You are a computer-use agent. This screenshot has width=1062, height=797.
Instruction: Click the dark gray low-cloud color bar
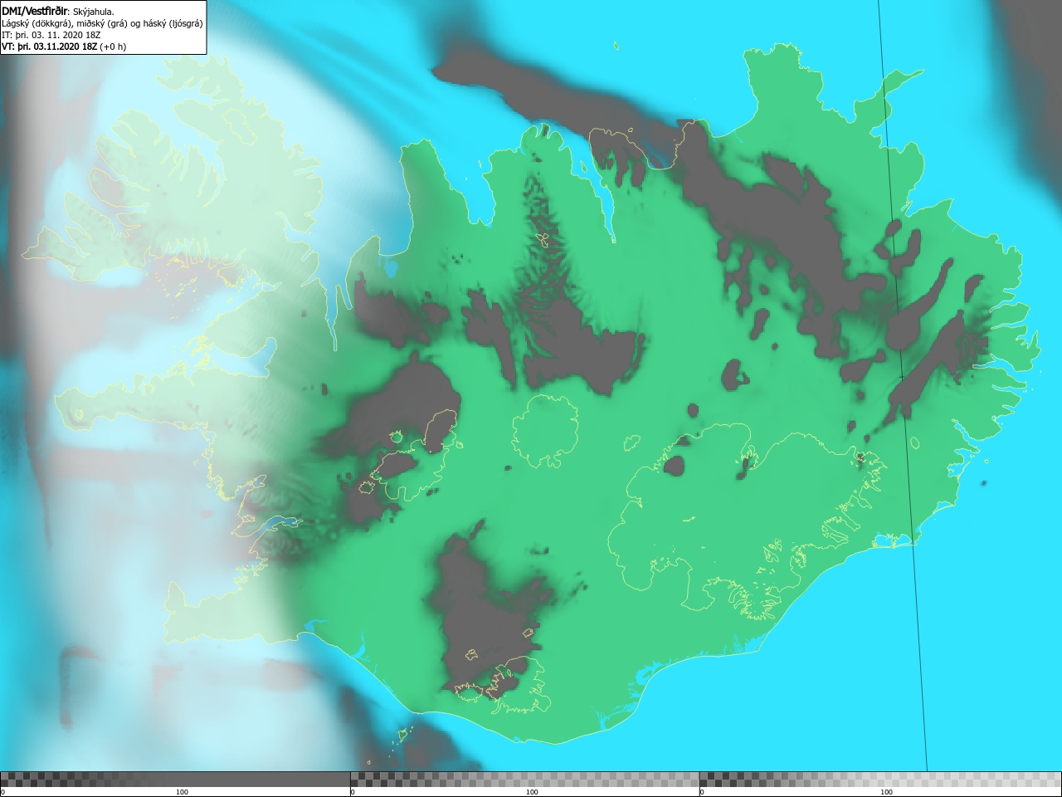[175, 779]
